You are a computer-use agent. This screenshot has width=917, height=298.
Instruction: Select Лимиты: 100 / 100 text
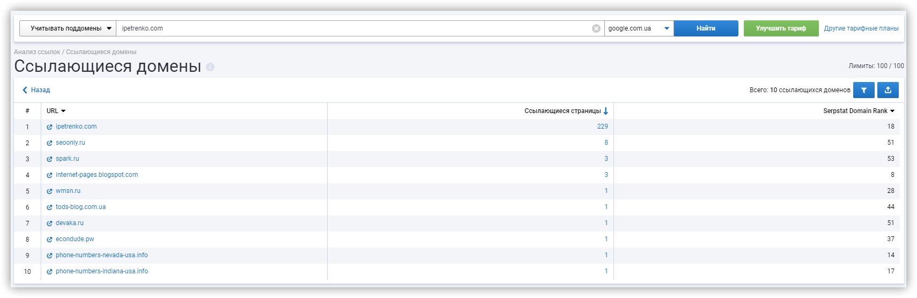coord(876,66)
